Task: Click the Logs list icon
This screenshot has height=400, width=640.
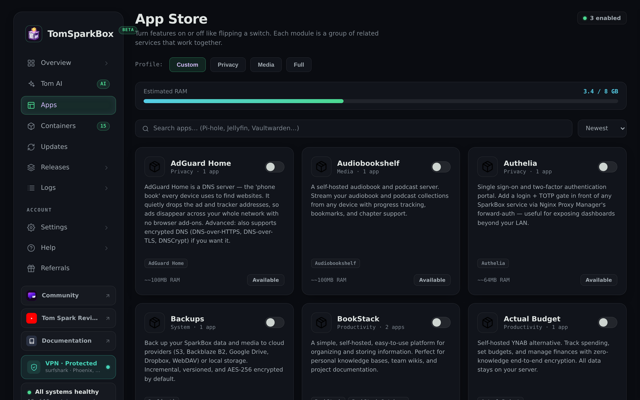Action: click(x=31, y=188)
